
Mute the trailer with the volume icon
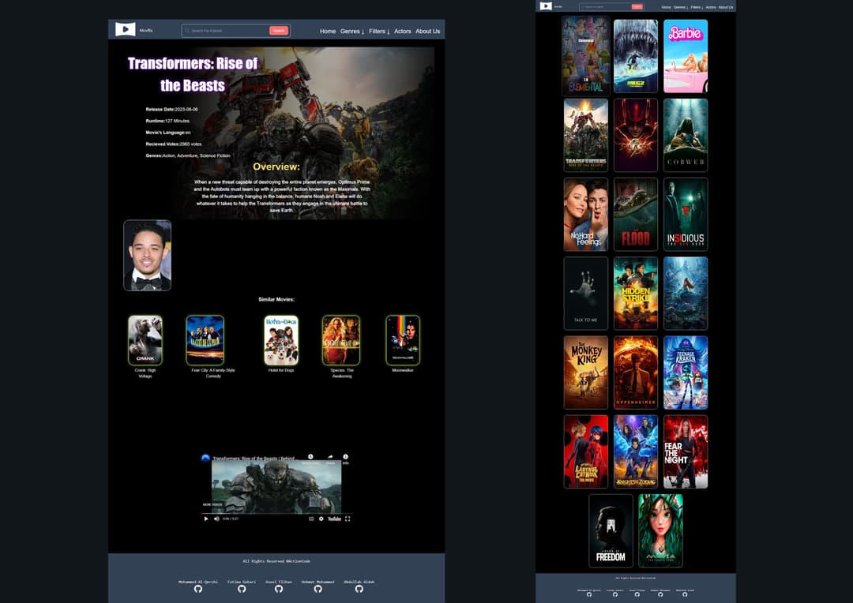pyautogui.click(x=216, y=519)
